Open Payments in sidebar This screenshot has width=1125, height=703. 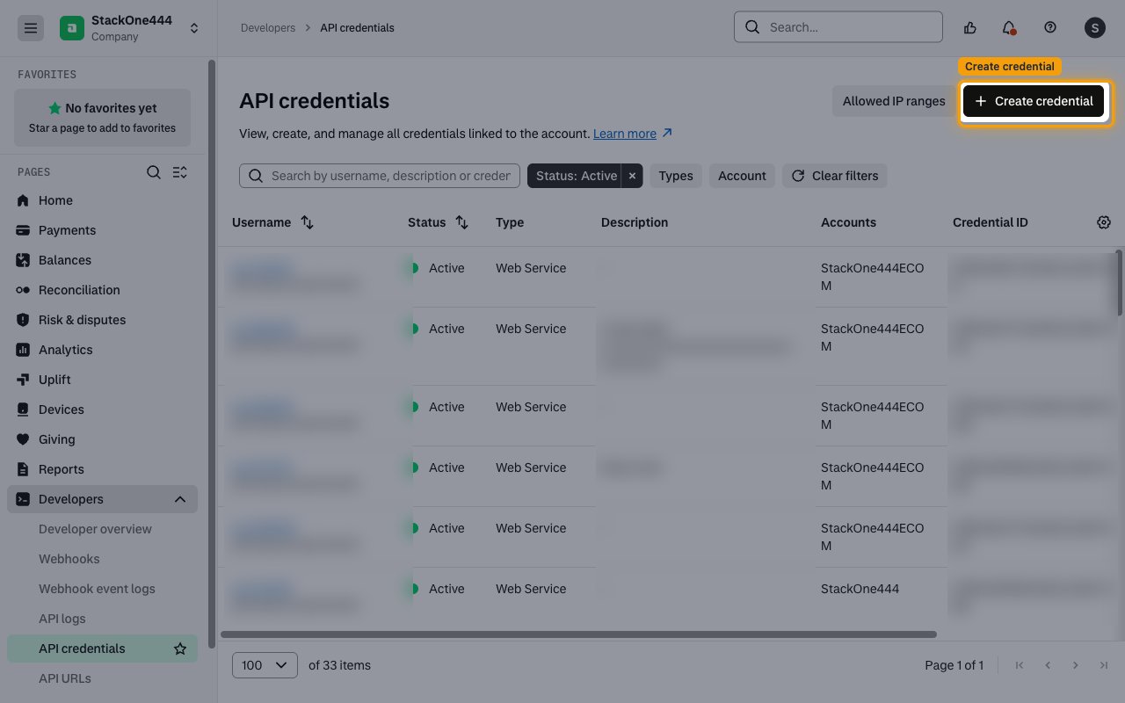click(x=102, y=230)
